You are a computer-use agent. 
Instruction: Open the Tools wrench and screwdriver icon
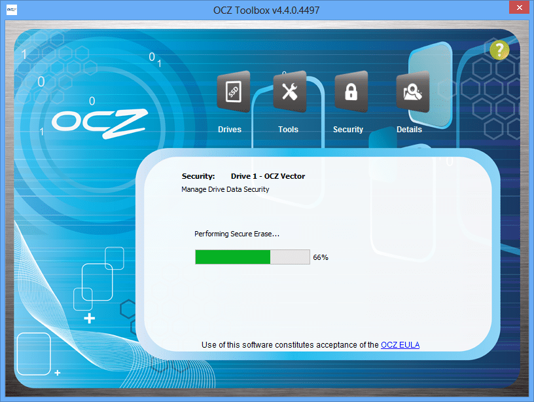290,92
